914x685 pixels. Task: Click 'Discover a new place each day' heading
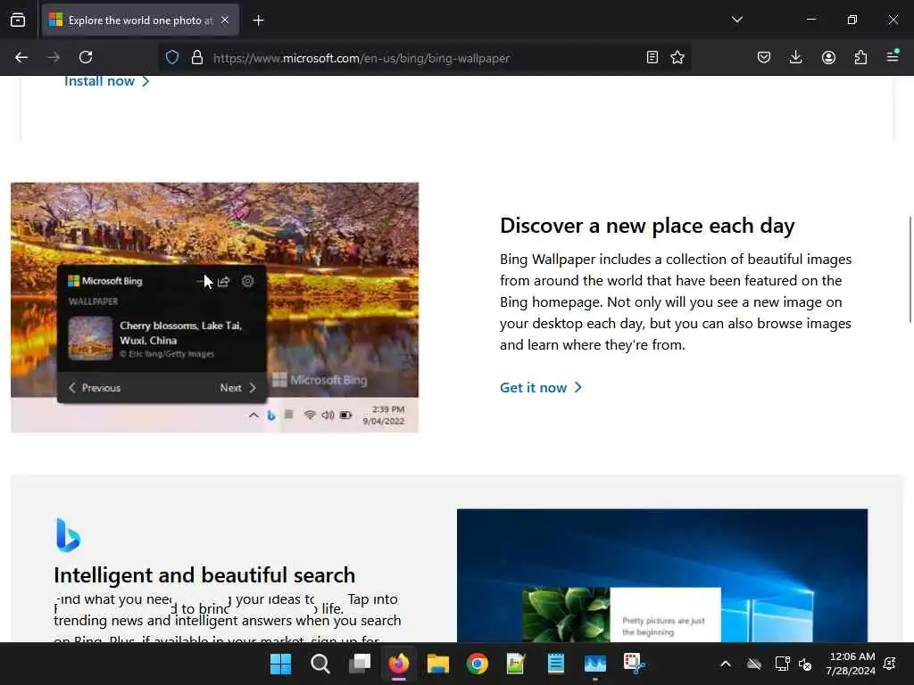tap(647, 226)
